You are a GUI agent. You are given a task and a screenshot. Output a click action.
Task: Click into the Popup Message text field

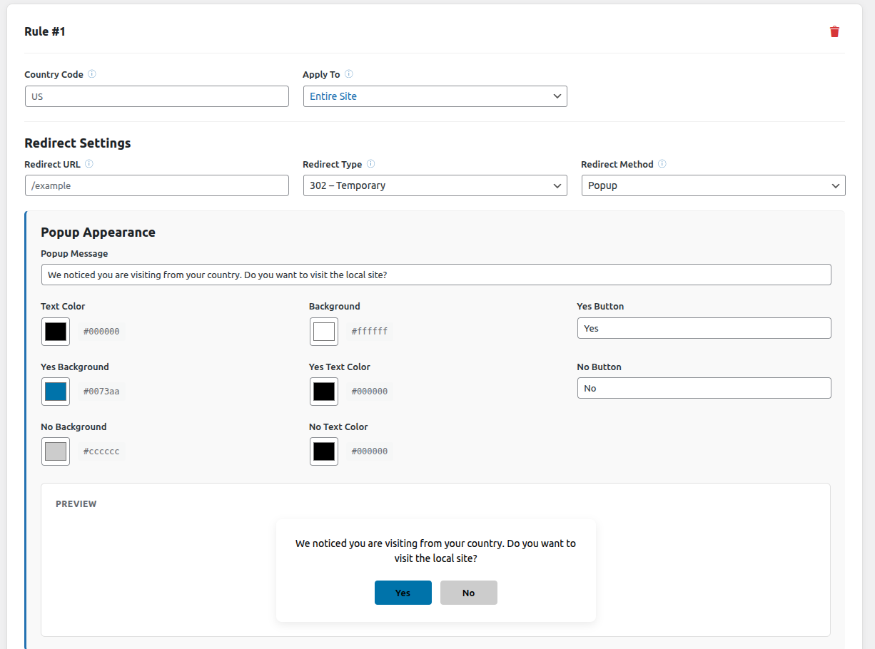435,275
